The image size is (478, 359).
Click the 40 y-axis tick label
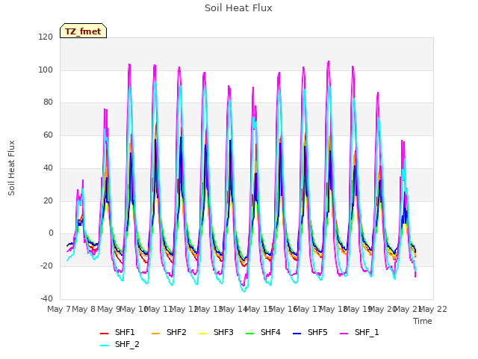(x=48, y=168)
